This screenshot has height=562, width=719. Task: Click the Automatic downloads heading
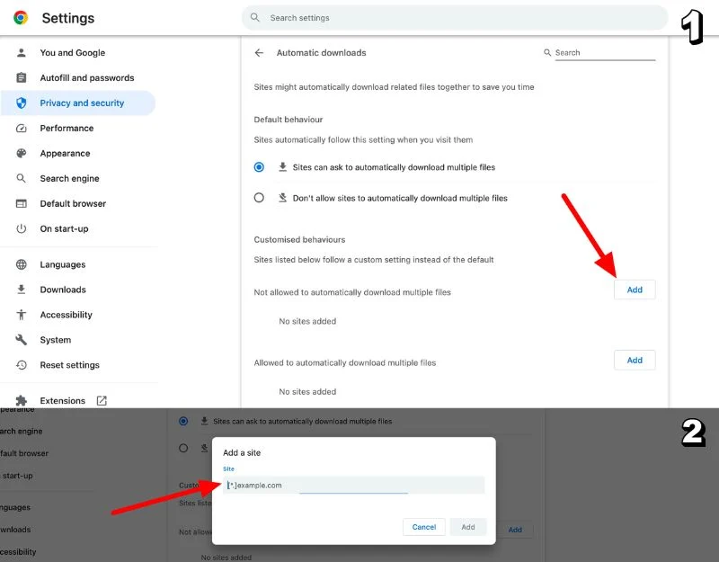coord(321,53)
